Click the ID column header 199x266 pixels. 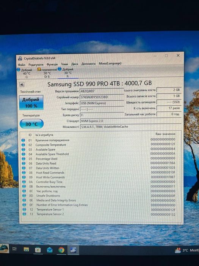coord(30,135)
